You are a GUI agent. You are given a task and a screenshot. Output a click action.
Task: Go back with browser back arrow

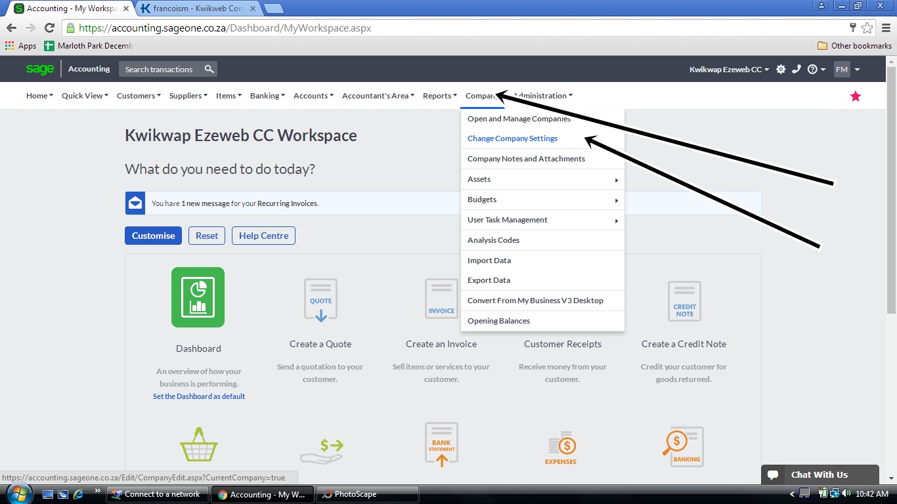point(11,28)
